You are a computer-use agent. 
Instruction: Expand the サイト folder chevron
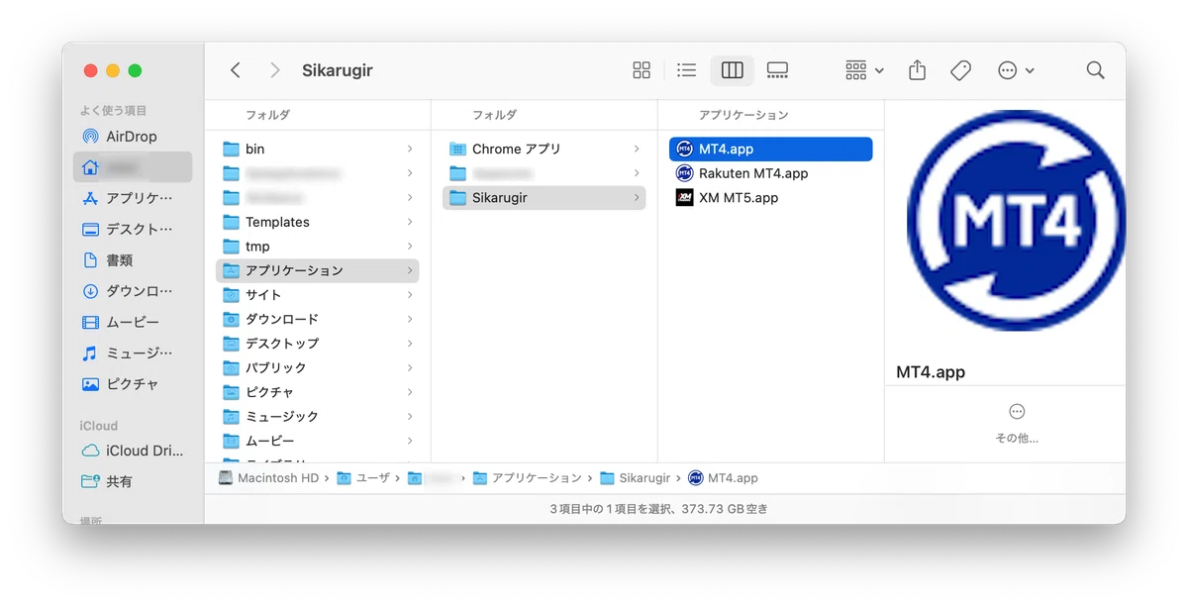pyautogui.click(x=410, y=295)
